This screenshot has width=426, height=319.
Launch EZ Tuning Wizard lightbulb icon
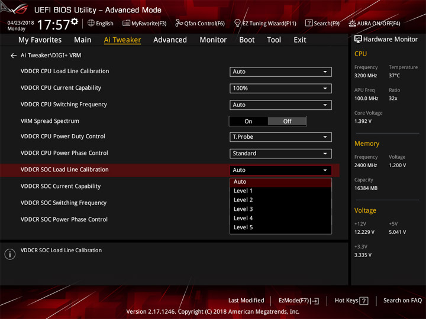[x=237, y=23]
